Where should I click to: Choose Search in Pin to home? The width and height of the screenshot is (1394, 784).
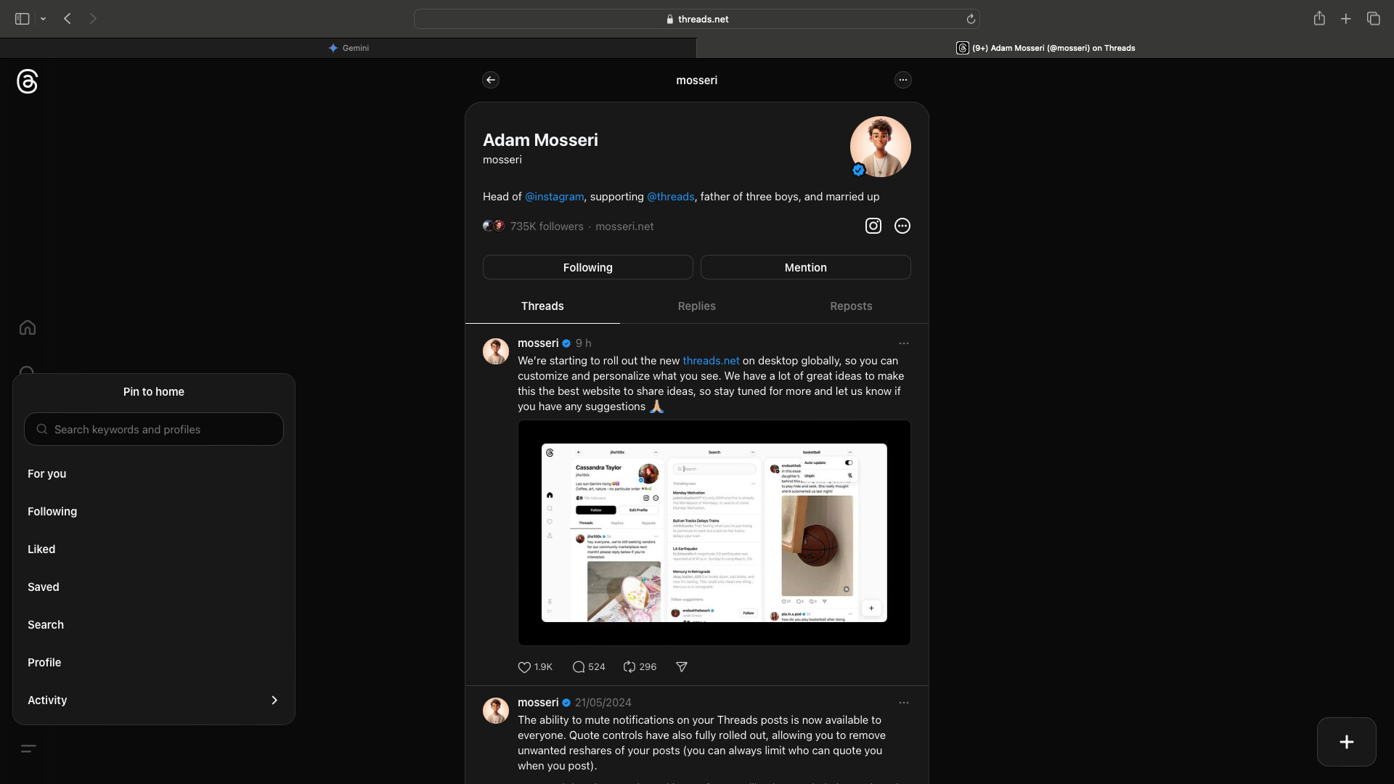[x=154, y=624]
